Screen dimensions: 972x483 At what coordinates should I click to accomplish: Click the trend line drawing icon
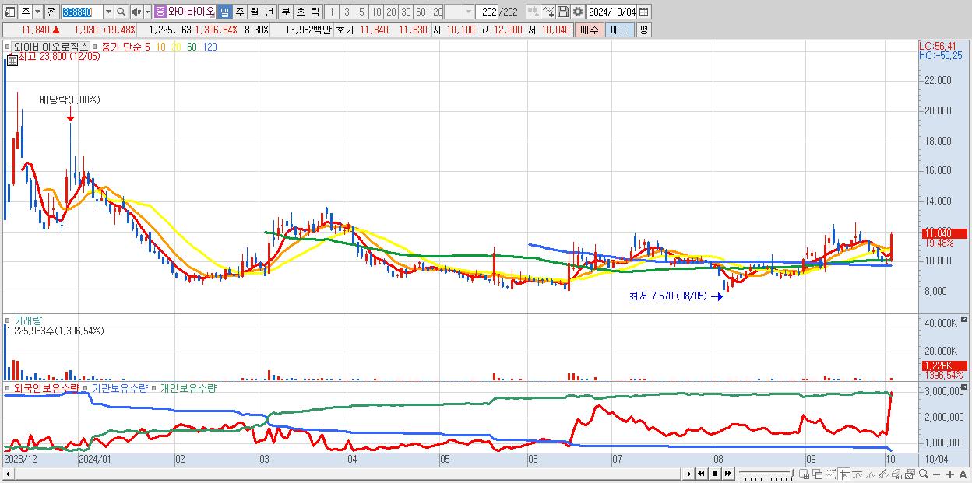coord(883,474)
